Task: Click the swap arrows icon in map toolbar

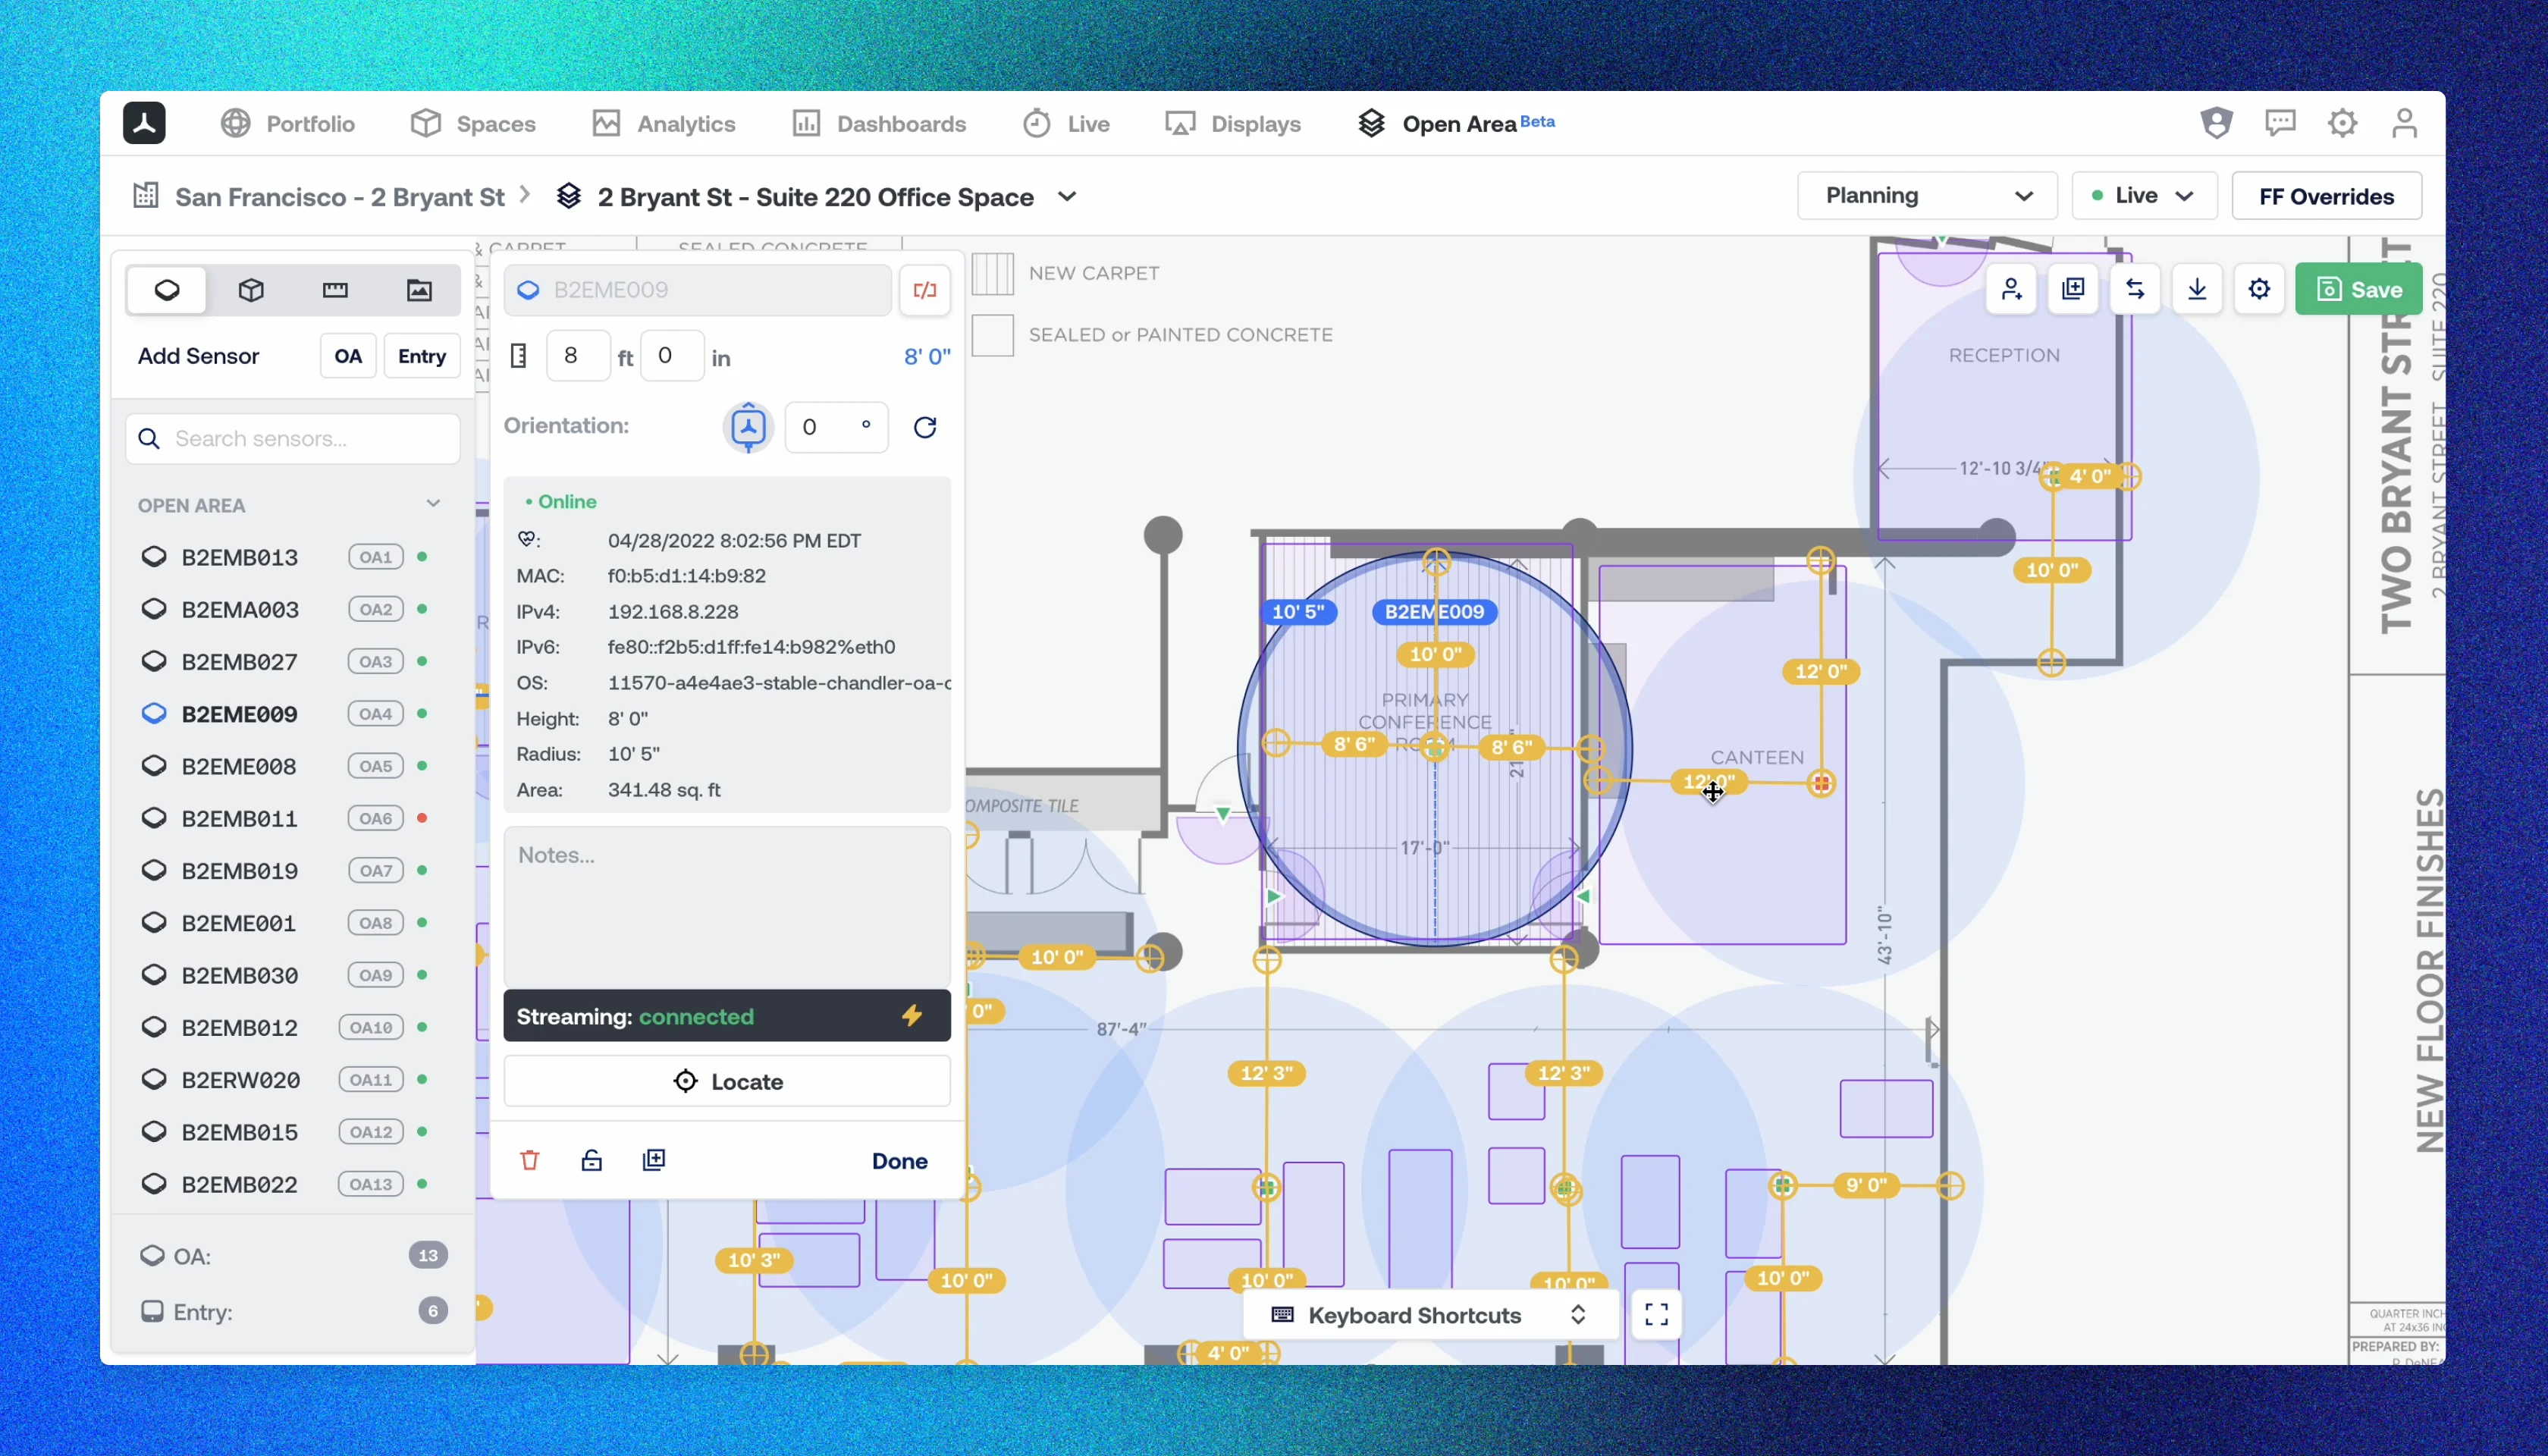Action: (2134, 290)
